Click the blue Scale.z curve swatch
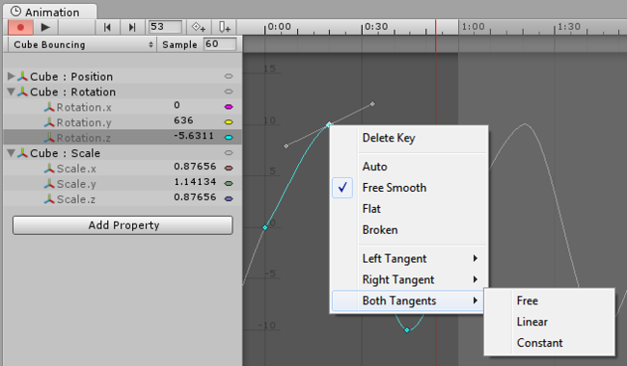 [x=229, y=198]
